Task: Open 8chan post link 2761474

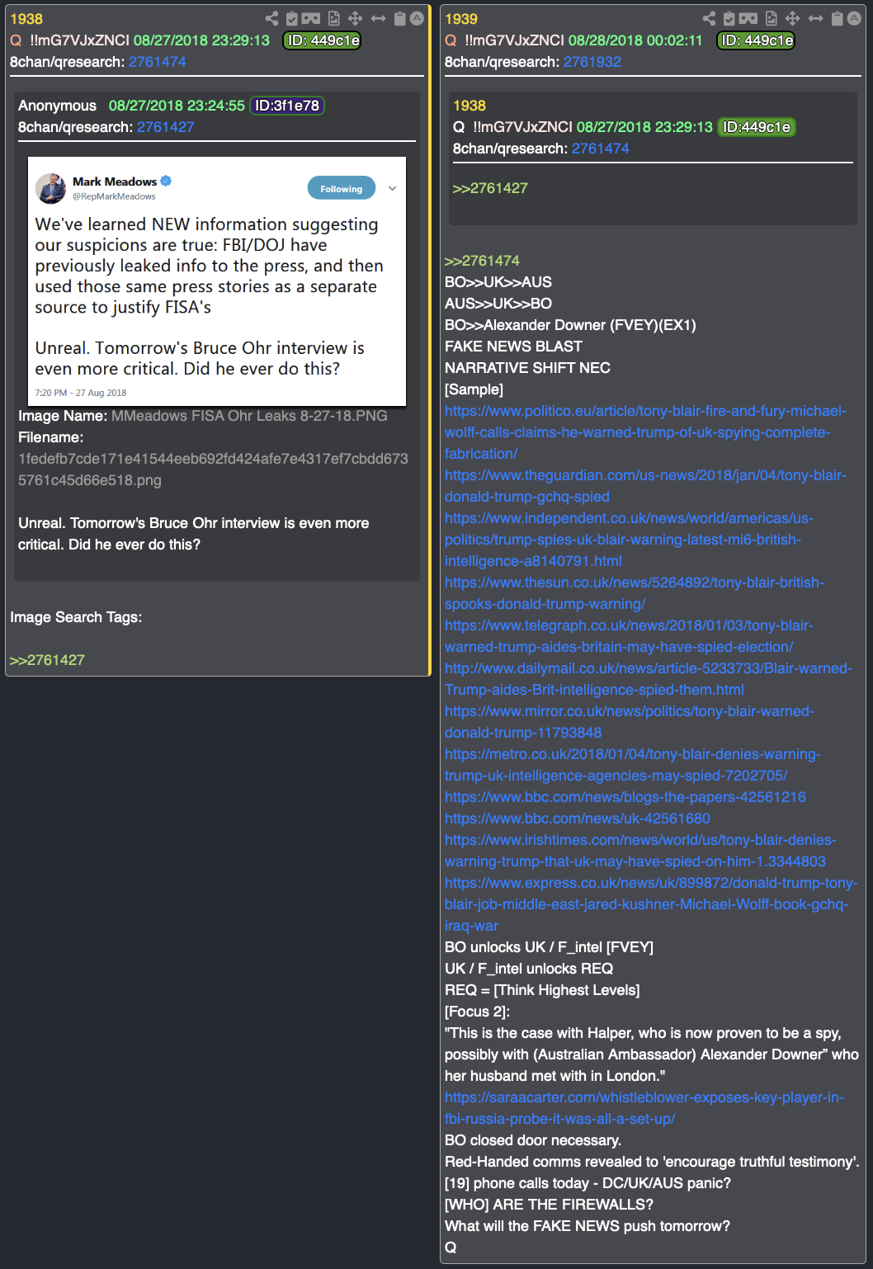Action: pyautogui.click(x=157, y=62)
